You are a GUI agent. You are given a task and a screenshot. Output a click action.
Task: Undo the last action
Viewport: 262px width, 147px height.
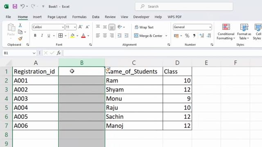pos(23,7)
